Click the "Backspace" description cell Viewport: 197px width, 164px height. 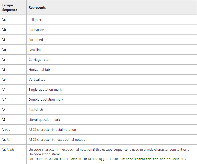[x=36, y=30]
